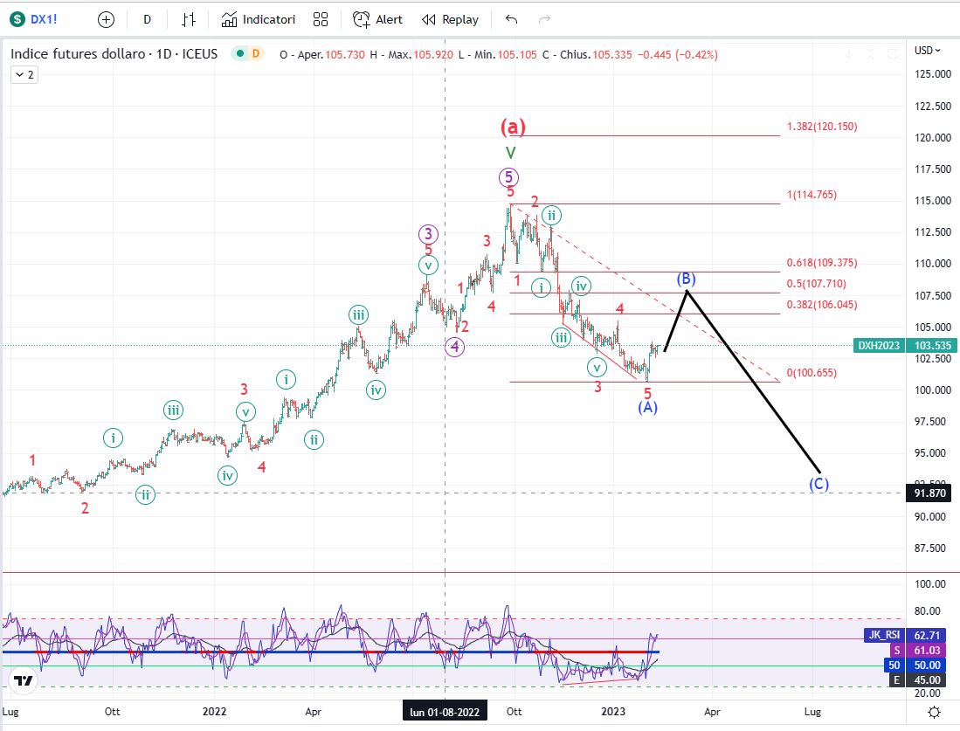
Task: Select the 1.382(120.150) Fibonacci level label
Action: pyautogui.click(x=822, y=127)
